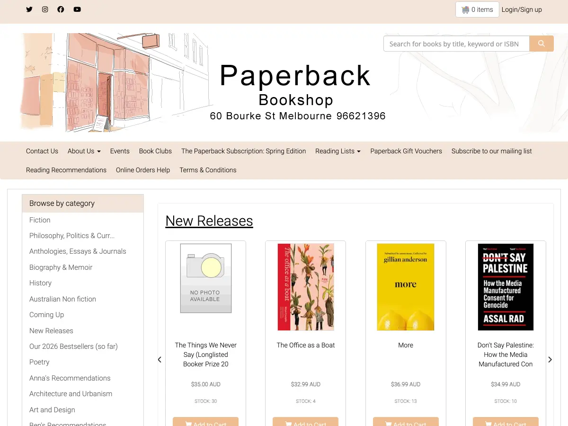Open The Things We Never Say title
Screen dimensions: 568x426
tap(205, 355)
